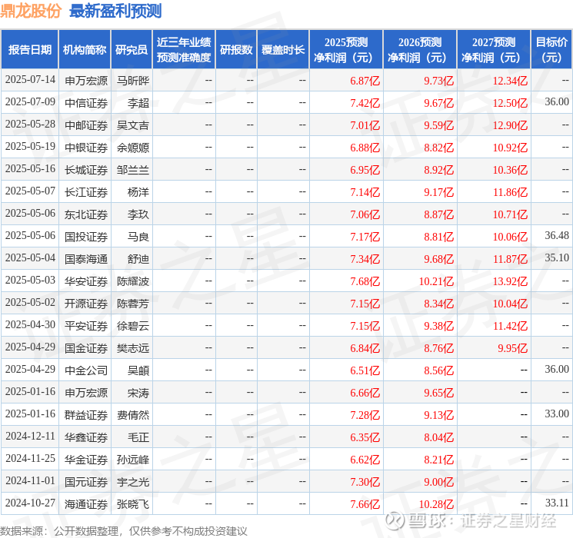The width and height of the screenshot is (573, 538).
Task: Click 2026 forecast value 9.00亿
Action: click(x=439, y=482)
